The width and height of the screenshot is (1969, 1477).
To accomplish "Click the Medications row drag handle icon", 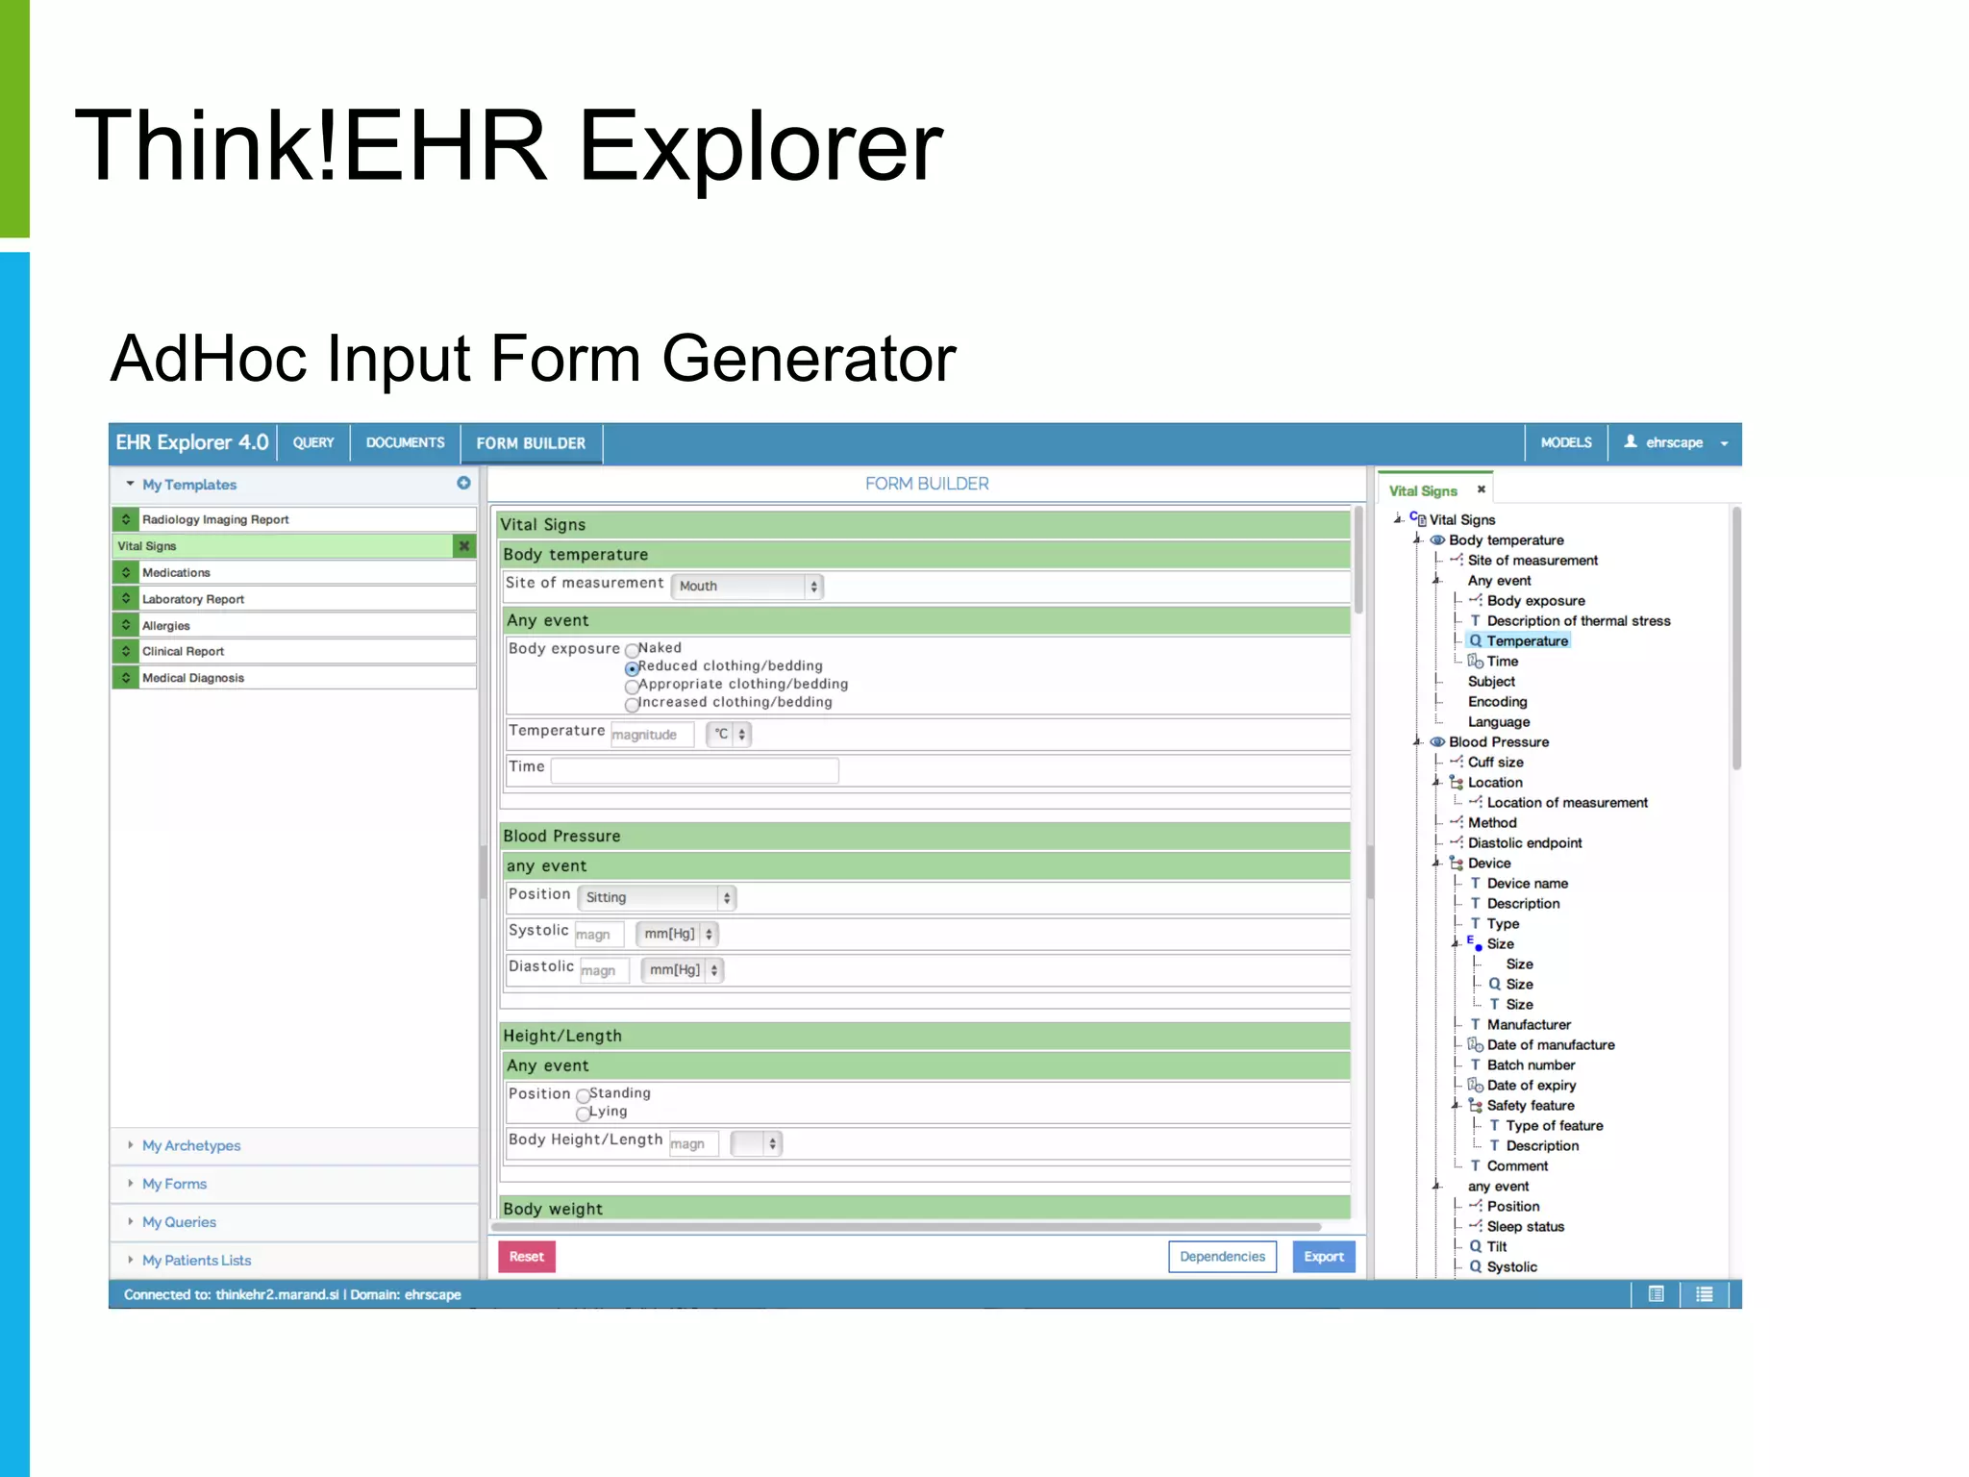I will pyautogui.click(x=125, y=572).
